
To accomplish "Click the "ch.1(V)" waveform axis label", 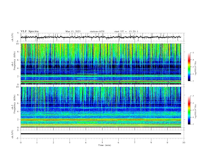I will point(13,37).
